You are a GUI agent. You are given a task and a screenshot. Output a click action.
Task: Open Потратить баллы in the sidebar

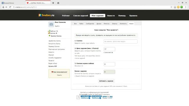tap(54, 44)
